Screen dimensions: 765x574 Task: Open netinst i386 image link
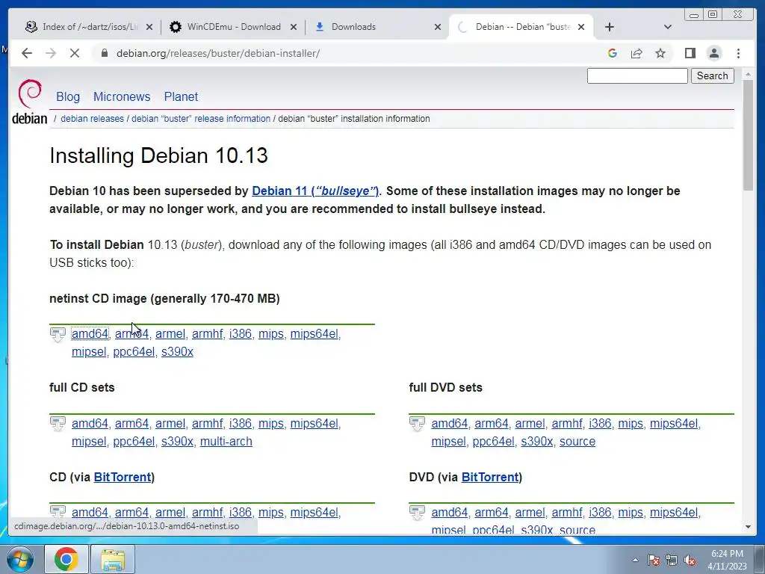[241, 334]
